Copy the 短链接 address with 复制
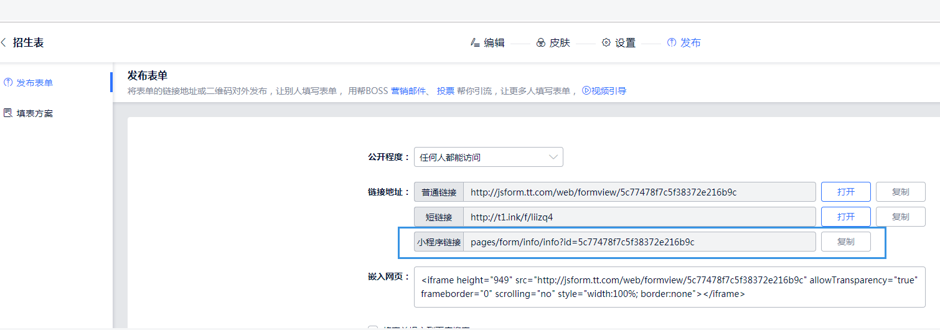 pos(900,217)
